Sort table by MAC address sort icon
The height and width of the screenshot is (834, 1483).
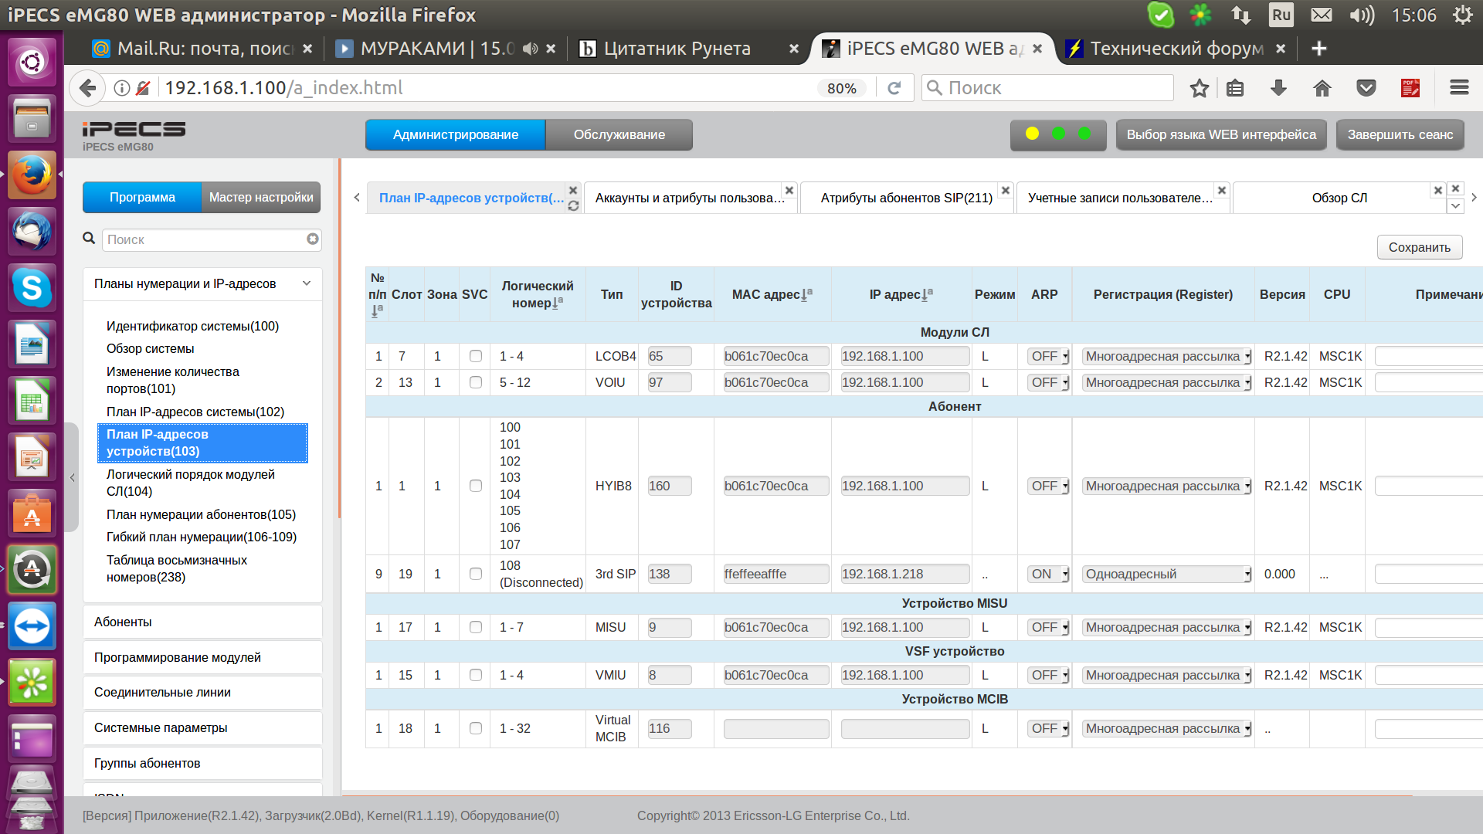pyautogui.click(x=806, y=294)
